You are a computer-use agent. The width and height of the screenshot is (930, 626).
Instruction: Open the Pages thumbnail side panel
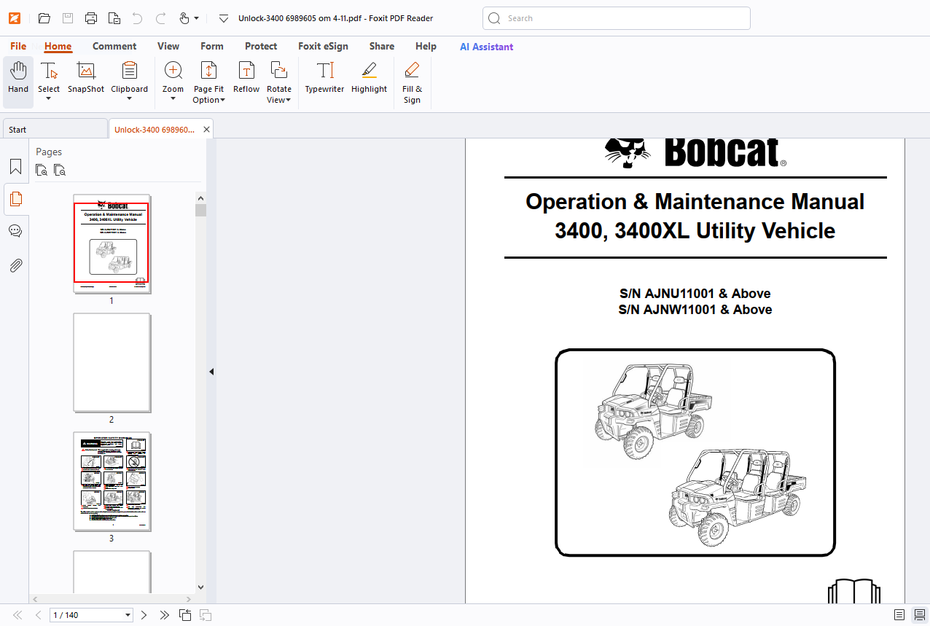[15, 199]
